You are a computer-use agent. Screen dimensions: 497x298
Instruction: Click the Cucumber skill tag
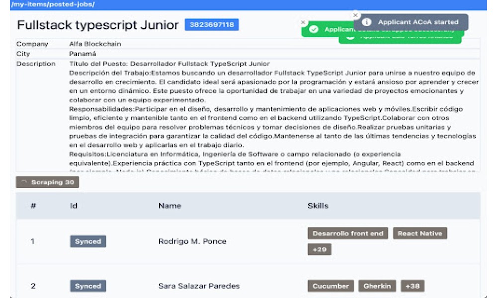(331, 286)
